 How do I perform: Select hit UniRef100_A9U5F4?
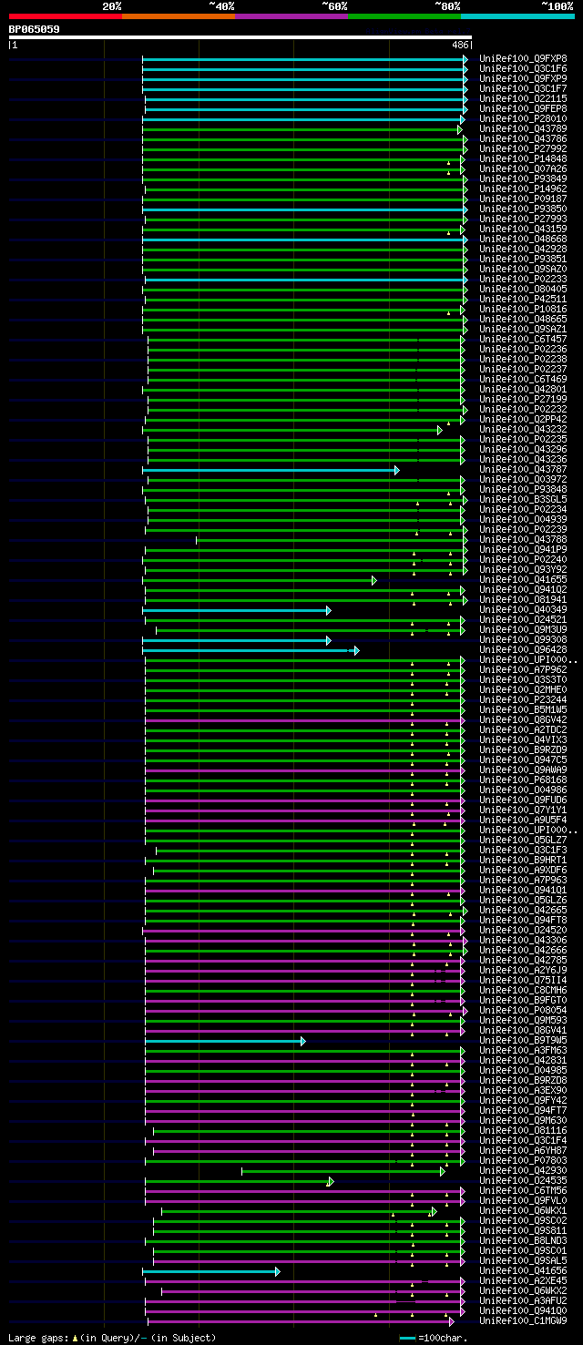[523, 820]
